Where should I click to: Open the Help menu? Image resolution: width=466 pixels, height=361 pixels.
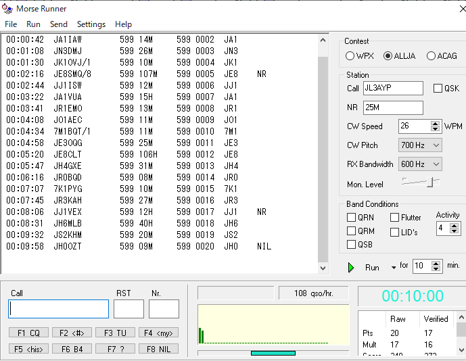[x=123, y=24]
